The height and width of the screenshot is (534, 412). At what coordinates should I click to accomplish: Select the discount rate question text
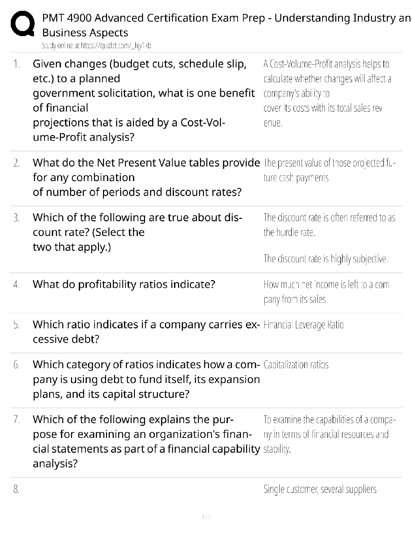[x=137, y=232]
